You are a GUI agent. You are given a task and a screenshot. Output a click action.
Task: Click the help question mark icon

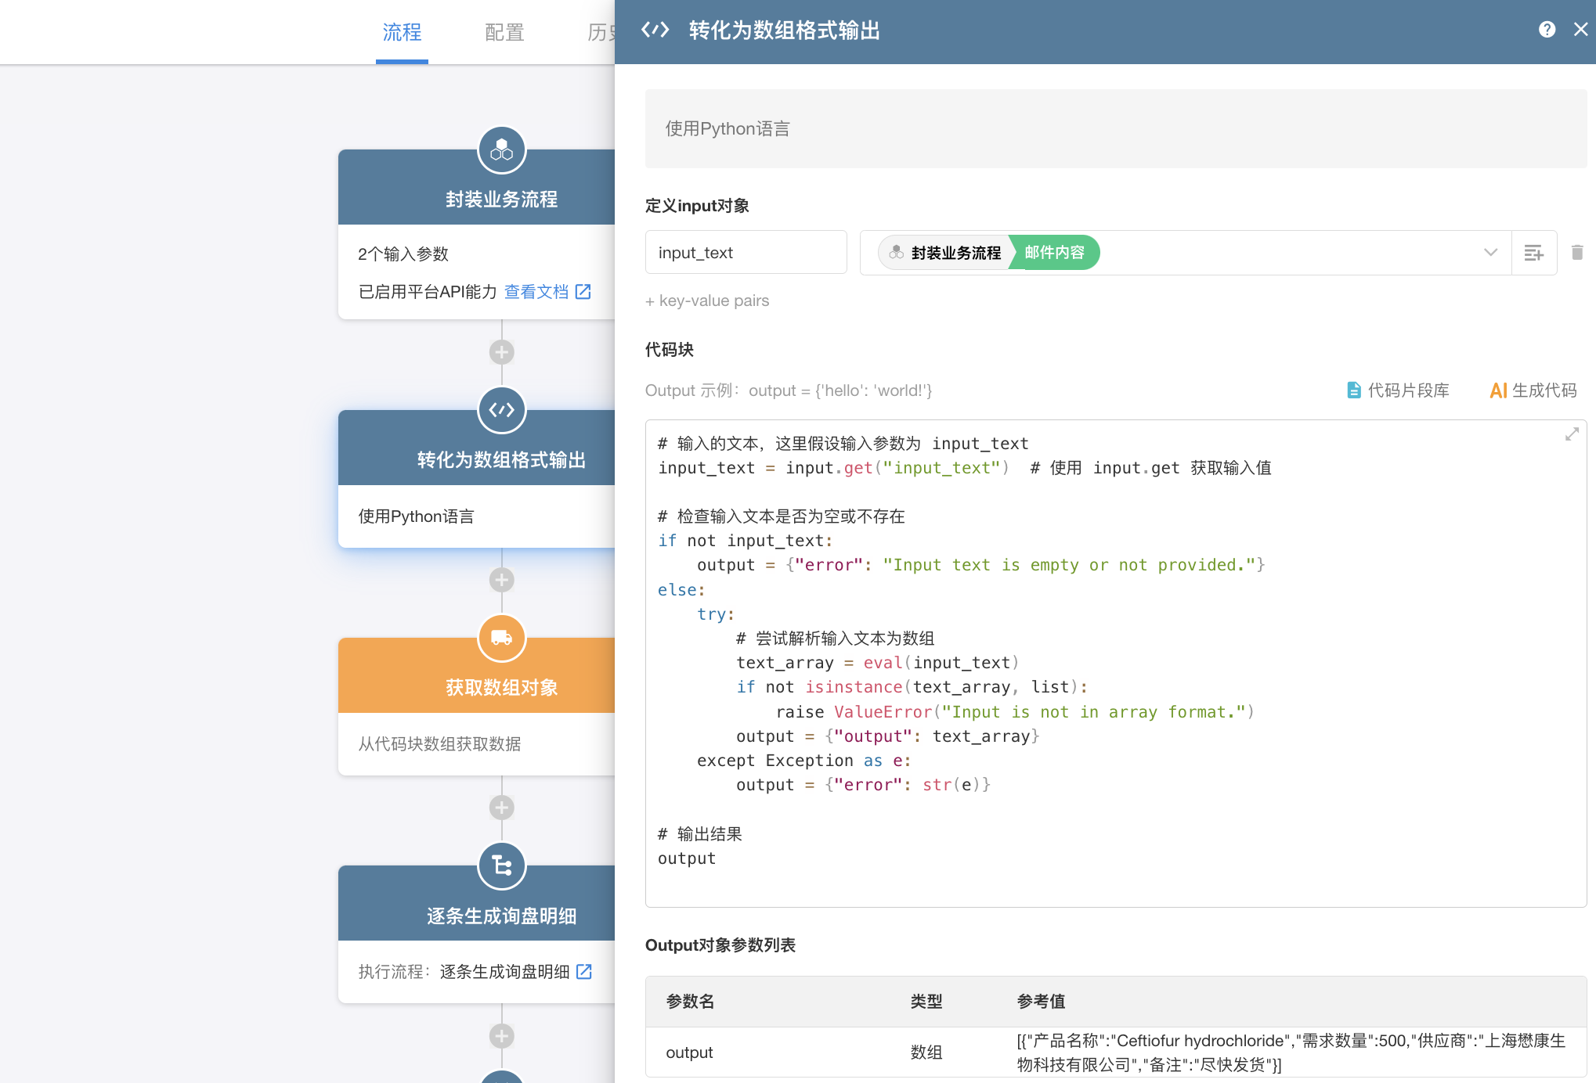pyautogui.click(x=1547, y=30)
